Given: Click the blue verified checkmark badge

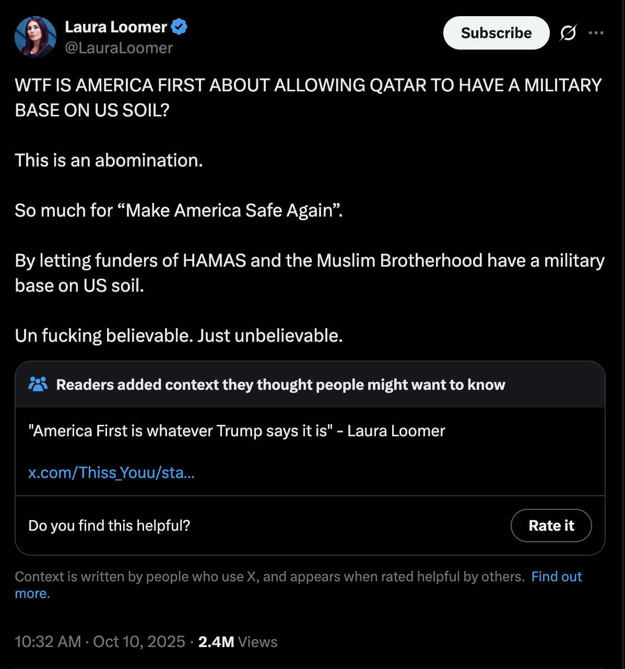Looking at the screenshot, I should point(179,27).
